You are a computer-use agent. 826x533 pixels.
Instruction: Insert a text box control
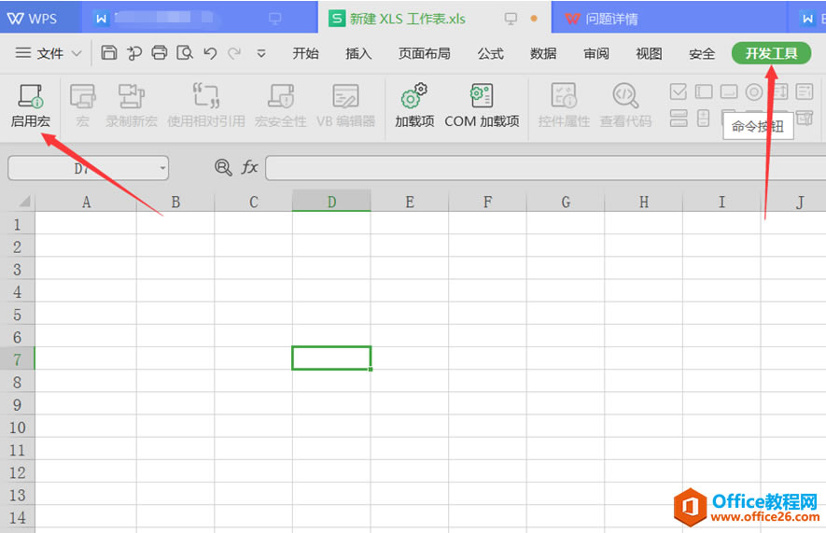[x=704, y=92]
